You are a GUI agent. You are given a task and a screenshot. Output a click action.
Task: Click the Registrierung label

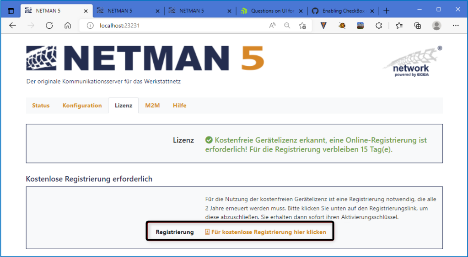175,232
